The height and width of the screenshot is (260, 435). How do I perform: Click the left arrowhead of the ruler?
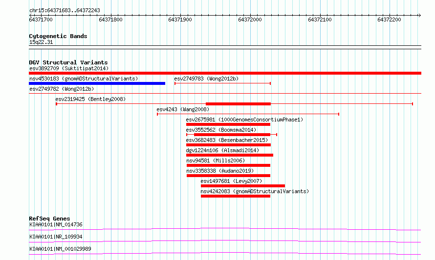tap(30, 15)
